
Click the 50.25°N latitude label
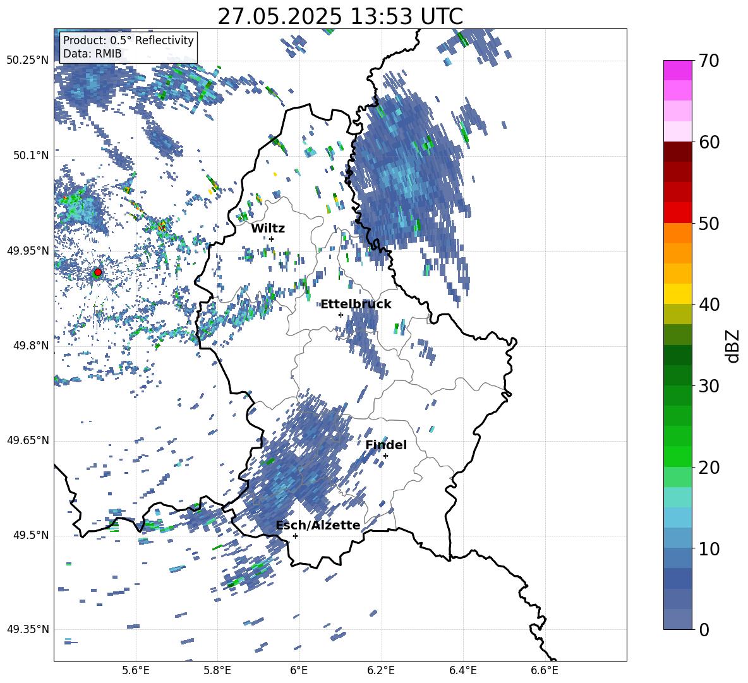[x=28, y=61]
